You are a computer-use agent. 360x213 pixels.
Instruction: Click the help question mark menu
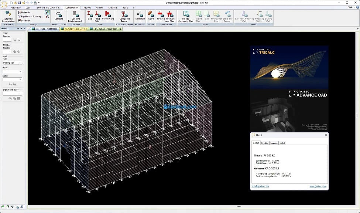click(133, 8)
